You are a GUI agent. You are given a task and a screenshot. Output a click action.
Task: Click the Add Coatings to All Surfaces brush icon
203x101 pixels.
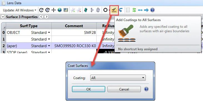click(x=114, y=10)
